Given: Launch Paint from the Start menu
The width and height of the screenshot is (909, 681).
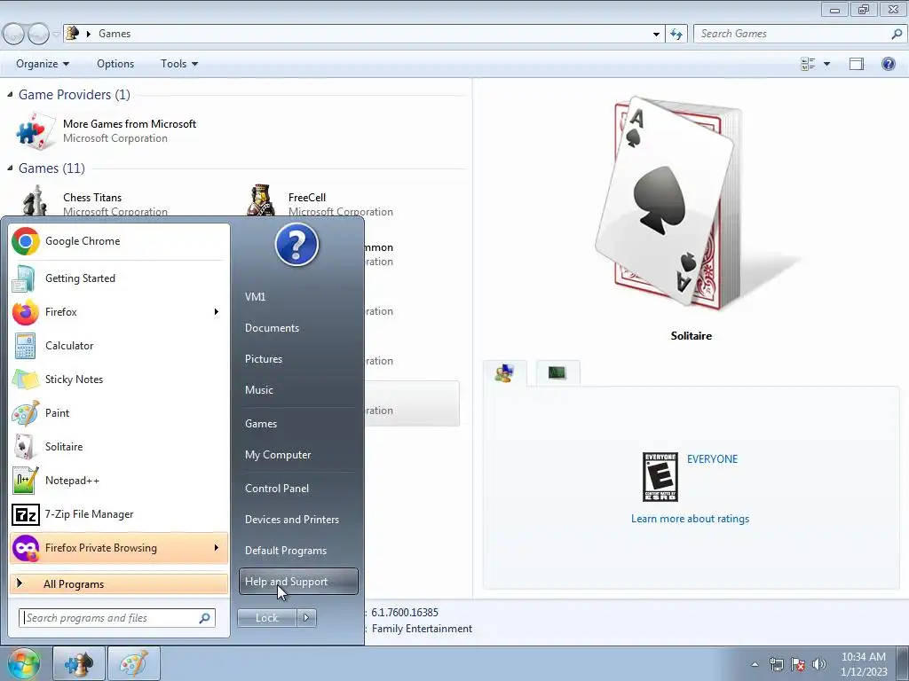Looking at the screenshot, I should click(x=119, y=413).
